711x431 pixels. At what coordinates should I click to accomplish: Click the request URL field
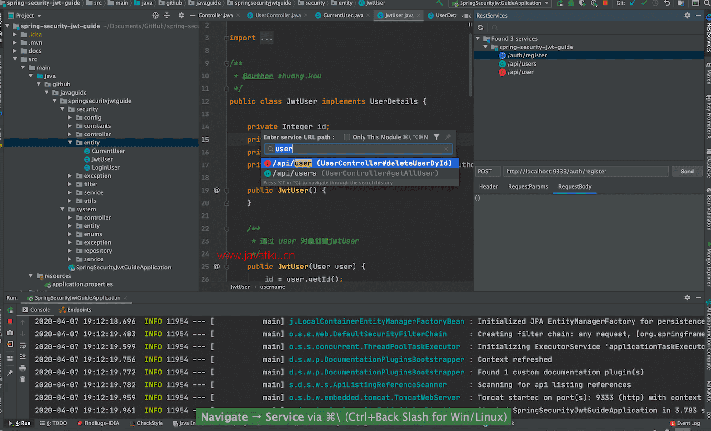pos(586,171)
